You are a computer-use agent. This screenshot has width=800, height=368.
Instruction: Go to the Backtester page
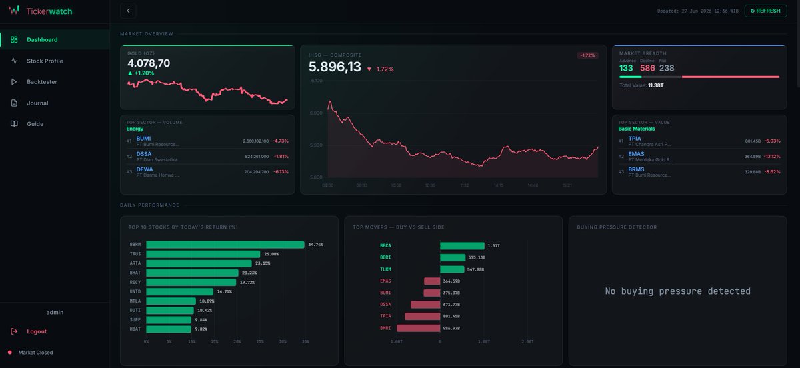point(55,82)
